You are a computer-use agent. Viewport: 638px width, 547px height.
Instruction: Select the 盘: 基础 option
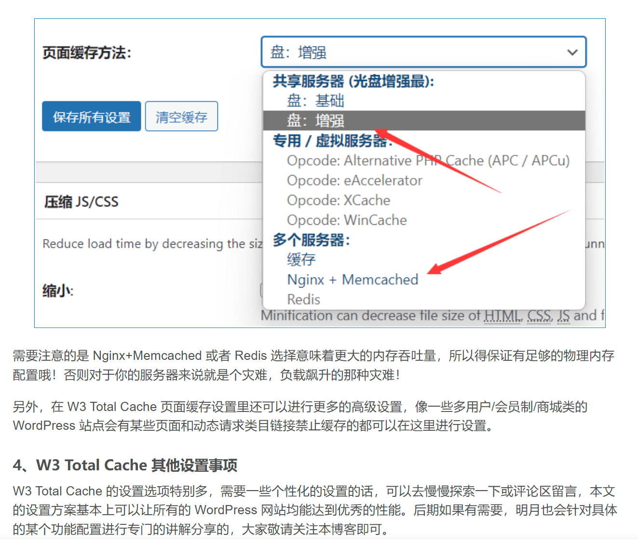tap(424, 101)
